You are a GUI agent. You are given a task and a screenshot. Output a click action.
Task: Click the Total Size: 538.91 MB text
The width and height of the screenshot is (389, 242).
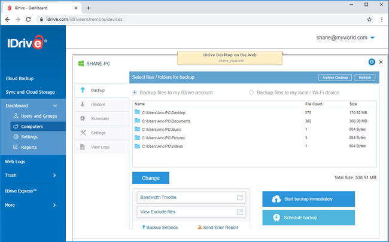355,177
